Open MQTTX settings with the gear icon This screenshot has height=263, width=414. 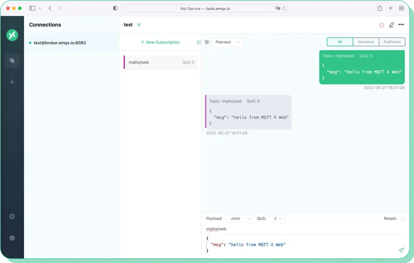[x=12, y=238]
